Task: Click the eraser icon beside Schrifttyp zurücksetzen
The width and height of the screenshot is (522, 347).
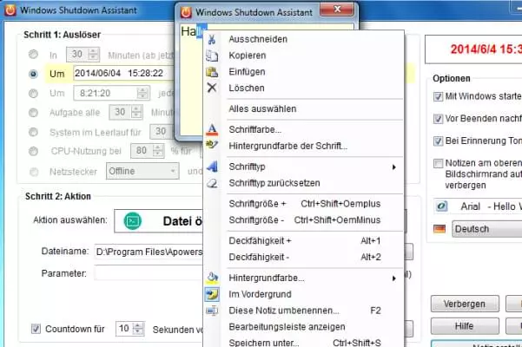Action: coord(212,183)
